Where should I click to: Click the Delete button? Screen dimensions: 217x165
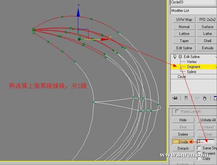[183, 134]
